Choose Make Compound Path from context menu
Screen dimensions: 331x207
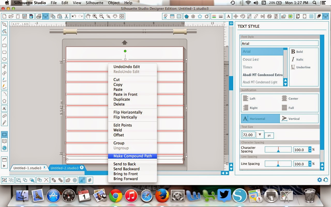132,156
